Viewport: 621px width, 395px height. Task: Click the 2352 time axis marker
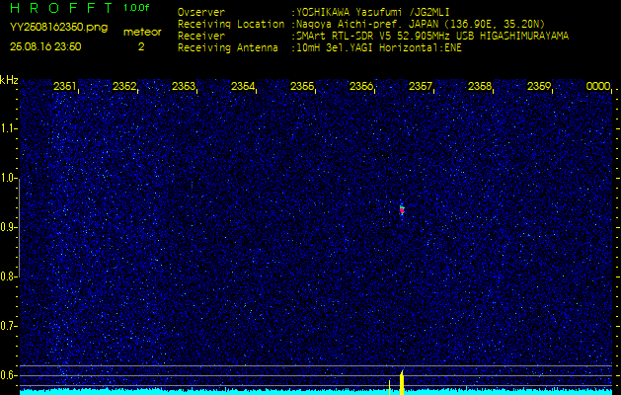click(124, 86)
